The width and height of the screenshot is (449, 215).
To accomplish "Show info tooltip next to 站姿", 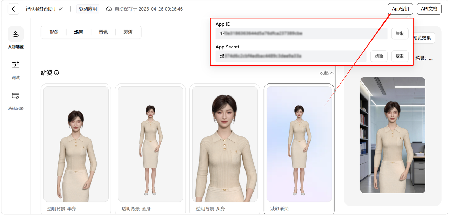I will [x=56, y=73].
